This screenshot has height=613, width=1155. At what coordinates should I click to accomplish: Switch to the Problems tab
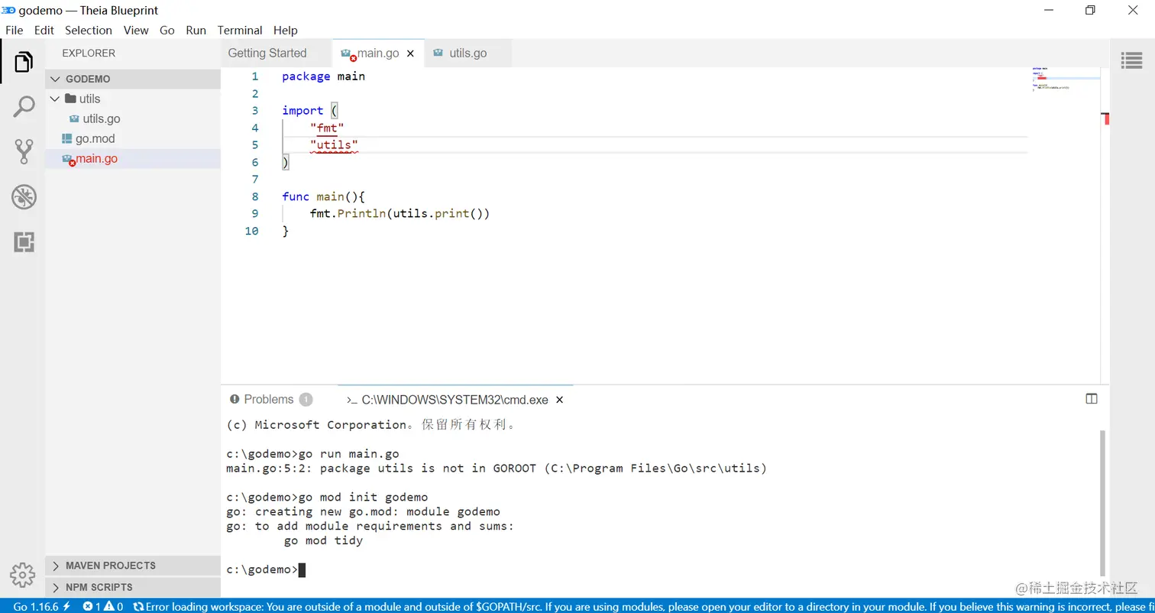271,399
